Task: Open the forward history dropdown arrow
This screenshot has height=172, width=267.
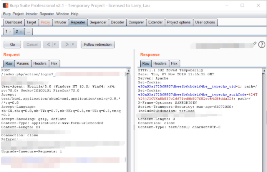Action: pos(73,45)
